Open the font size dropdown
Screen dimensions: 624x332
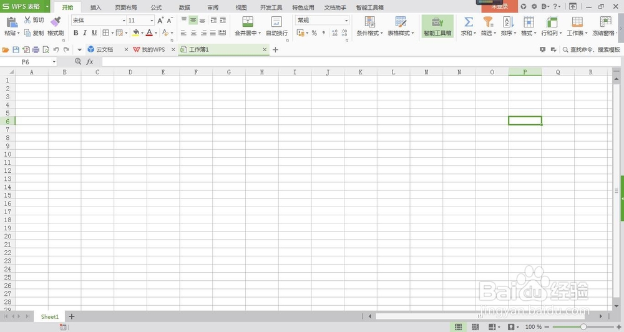(152, 21)
